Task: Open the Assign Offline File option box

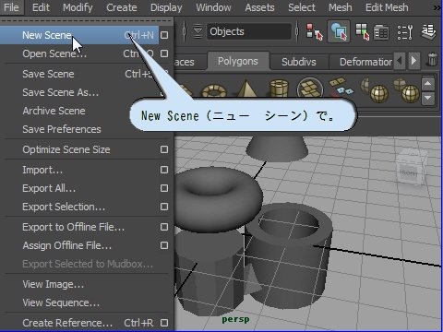Action: 164,245
